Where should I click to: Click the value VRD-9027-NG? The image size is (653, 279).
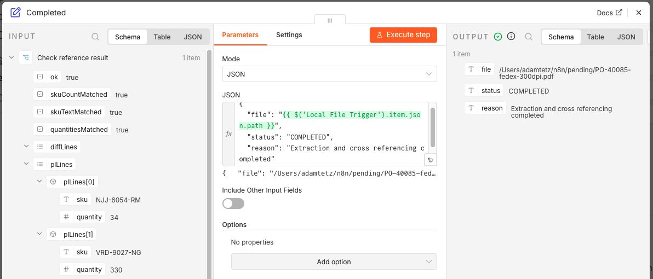[x=118, y=252]
